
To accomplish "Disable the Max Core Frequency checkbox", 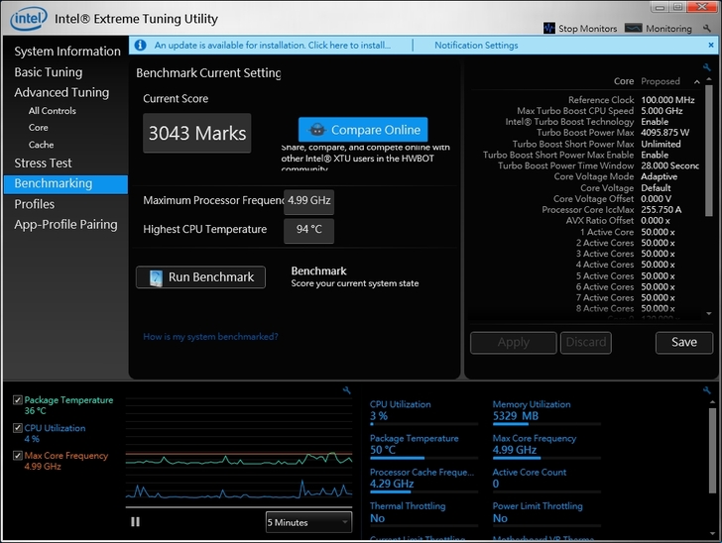I will pos(18,456).
